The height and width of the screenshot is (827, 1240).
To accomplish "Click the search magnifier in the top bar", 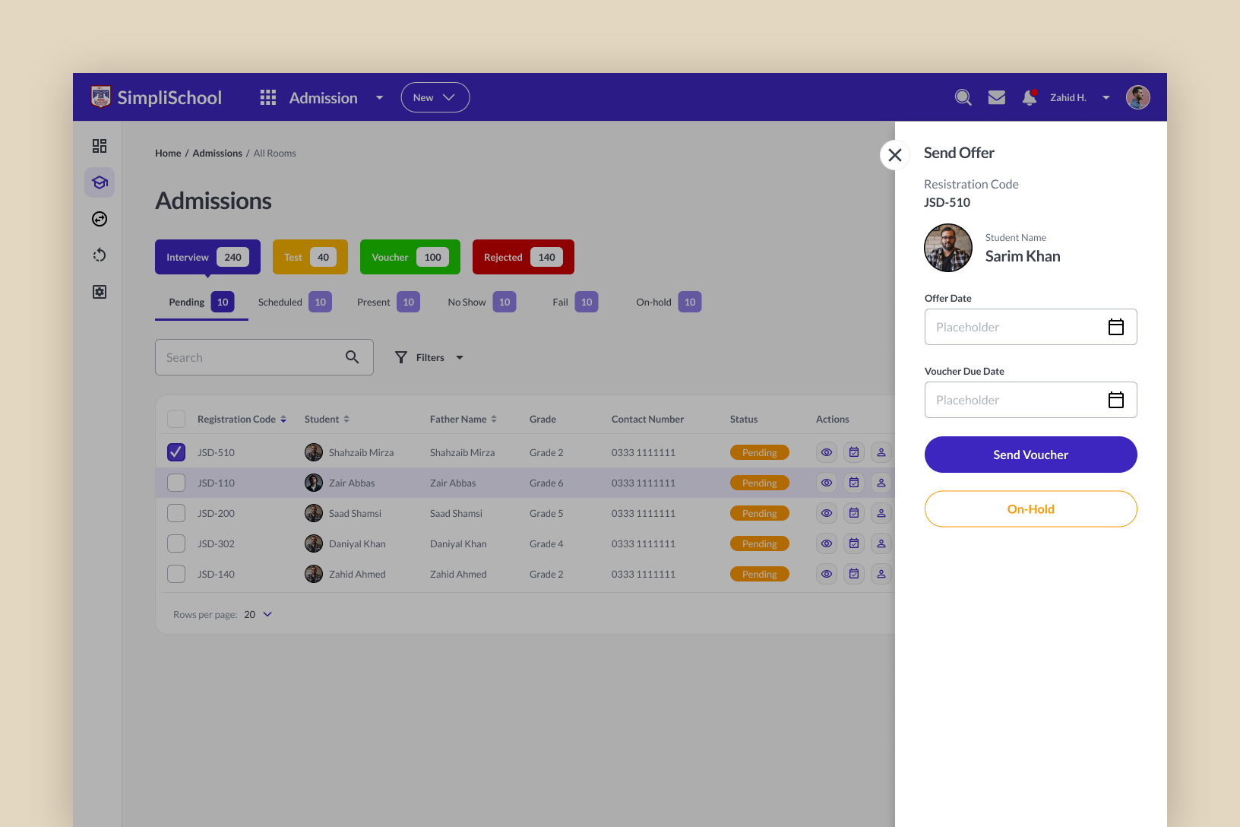I will pos(963,97).
